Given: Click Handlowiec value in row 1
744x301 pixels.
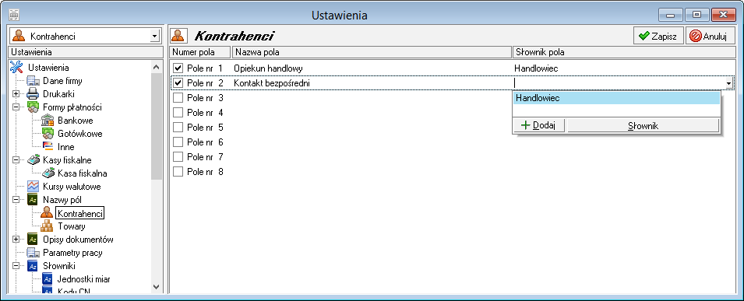Looking at the screenshot, I should 536,68.
